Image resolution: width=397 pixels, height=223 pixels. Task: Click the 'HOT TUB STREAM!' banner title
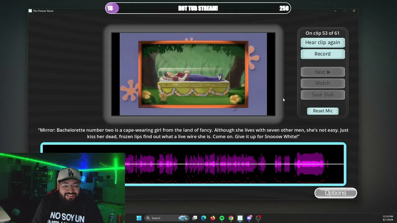198,8
